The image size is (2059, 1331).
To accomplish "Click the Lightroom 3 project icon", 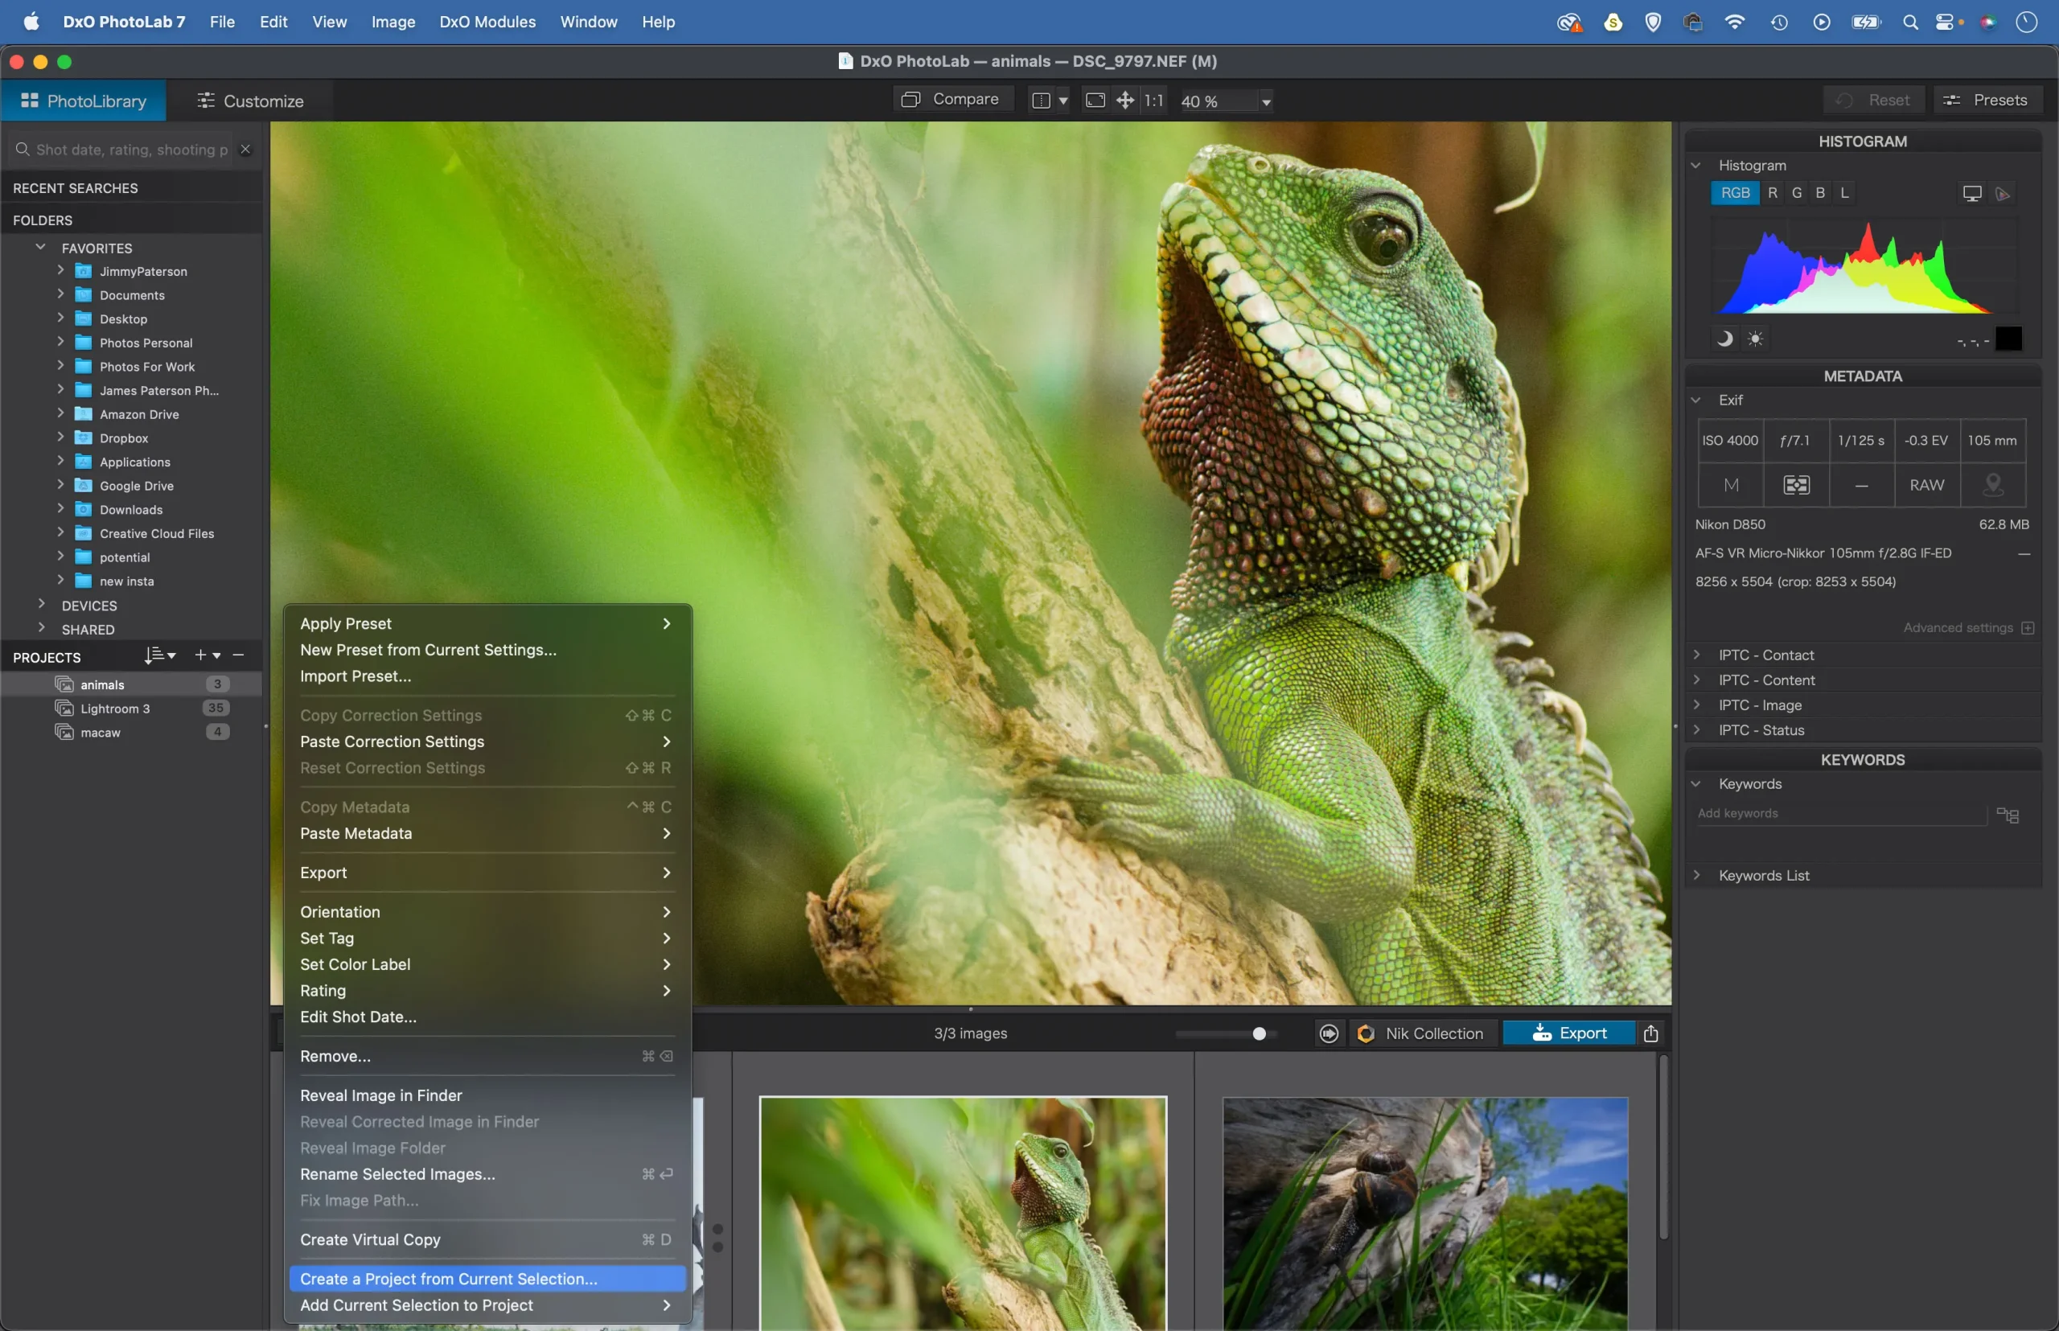I will (64, 708).
